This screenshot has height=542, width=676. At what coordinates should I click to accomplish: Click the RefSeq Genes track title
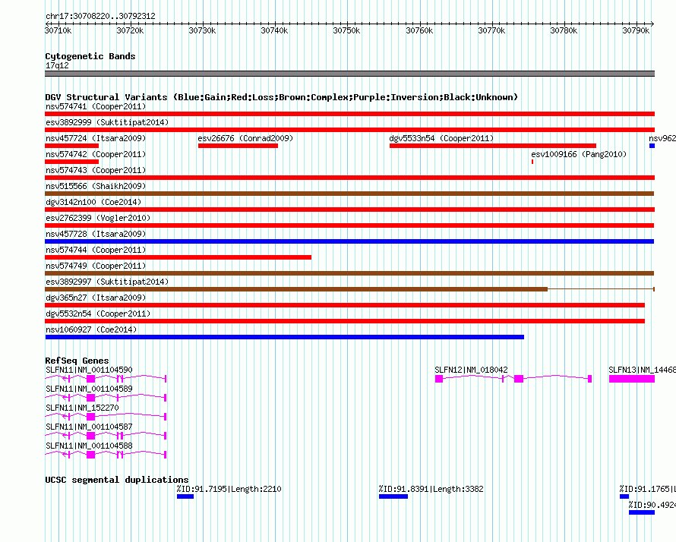pyautogui.click(x=77, y=361)
